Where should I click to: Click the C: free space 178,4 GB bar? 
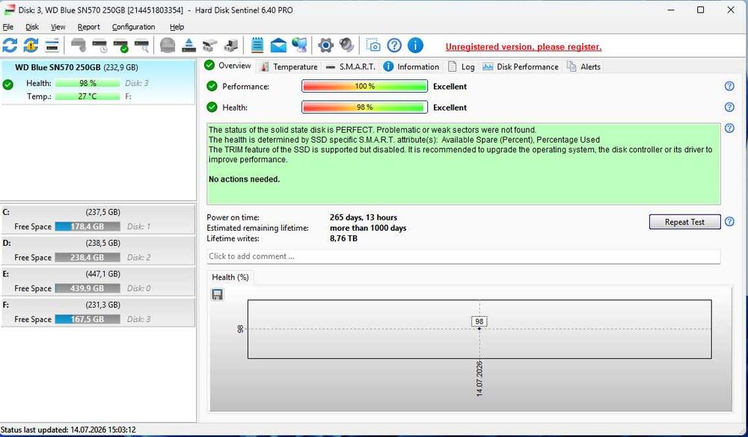click(x=88, y=226)
